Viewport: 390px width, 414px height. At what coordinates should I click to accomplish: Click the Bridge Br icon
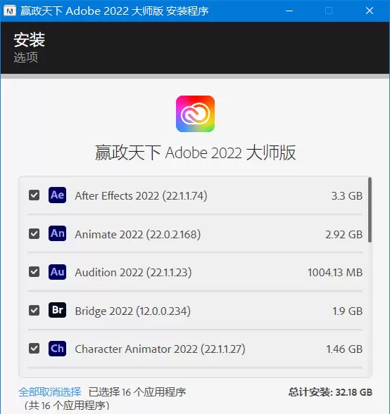coord(58,310)
